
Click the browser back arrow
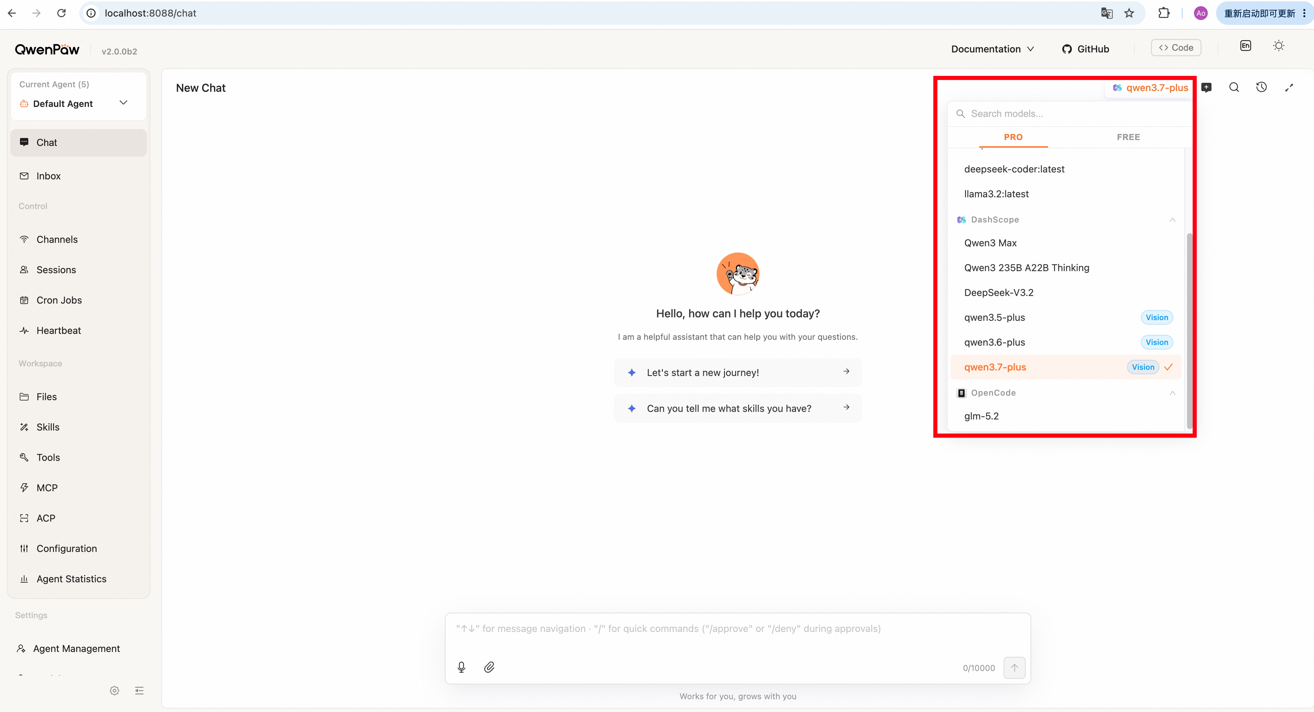click(12, 13)
